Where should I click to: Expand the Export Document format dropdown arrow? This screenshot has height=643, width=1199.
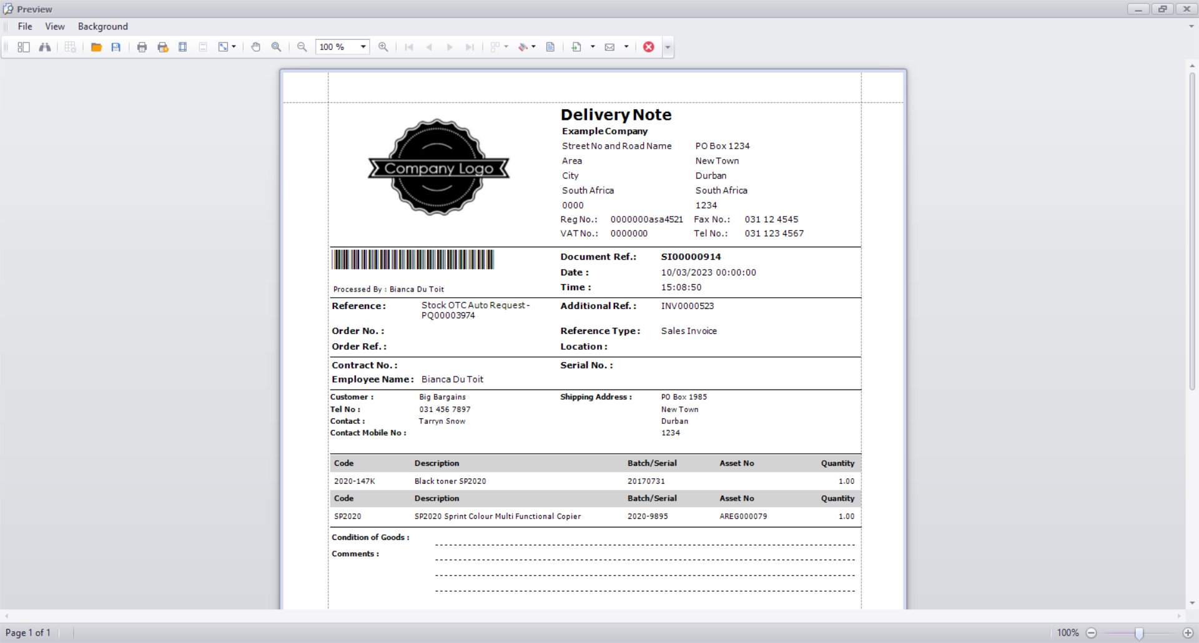pos(593,47)
